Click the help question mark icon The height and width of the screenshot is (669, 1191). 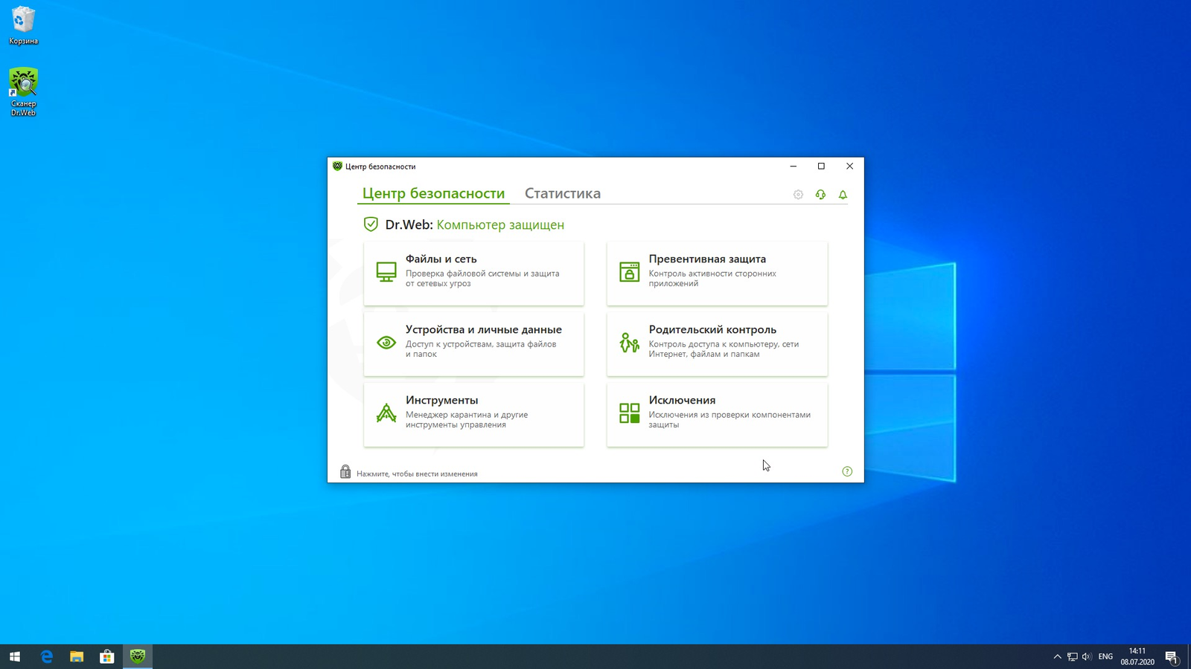pos(847,471)
